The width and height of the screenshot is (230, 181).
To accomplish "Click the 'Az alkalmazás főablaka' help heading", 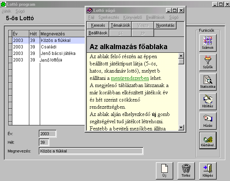I will point(128,47).
